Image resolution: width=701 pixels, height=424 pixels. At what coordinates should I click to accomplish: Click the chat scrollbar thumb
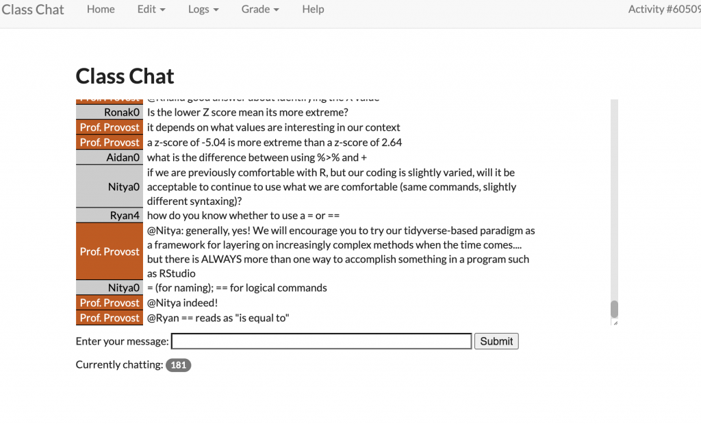pos(614,309)
